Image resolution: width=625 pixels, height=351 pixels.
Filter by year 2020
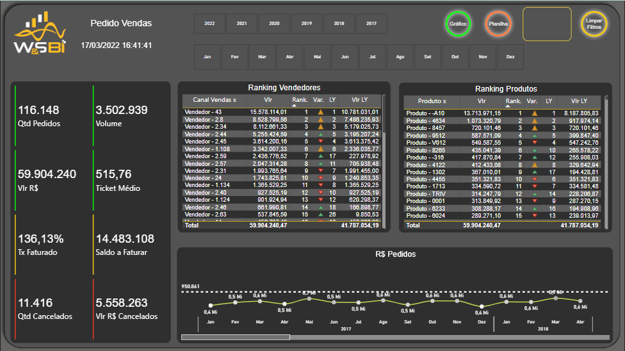click(x=274, y=24)
